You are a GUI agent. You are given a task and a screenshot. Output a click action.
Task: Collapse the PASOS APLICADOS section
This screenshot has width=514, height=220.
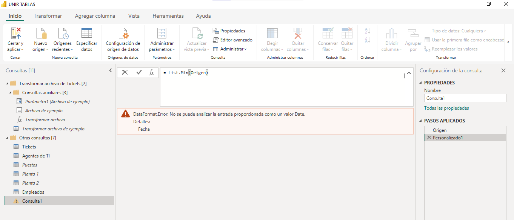(x=421, y=121)
